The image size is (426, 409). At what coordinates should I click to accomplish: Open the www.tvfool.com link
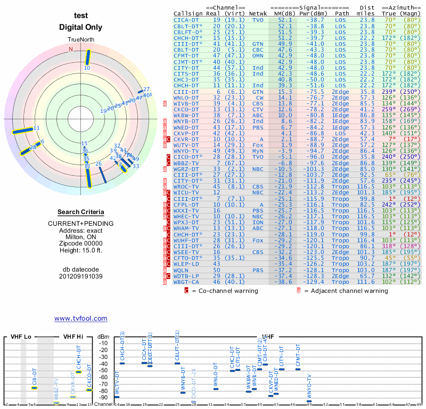click(81, 318)
